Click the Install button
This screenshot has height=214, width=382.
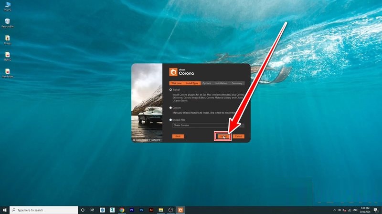pos(223,136)
